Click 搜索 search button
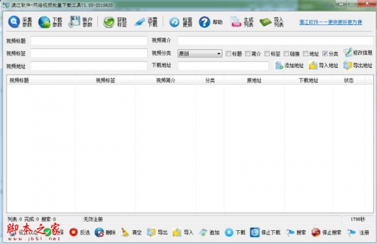The width and height of the screenshot is (377, 244). coord(296,232)
